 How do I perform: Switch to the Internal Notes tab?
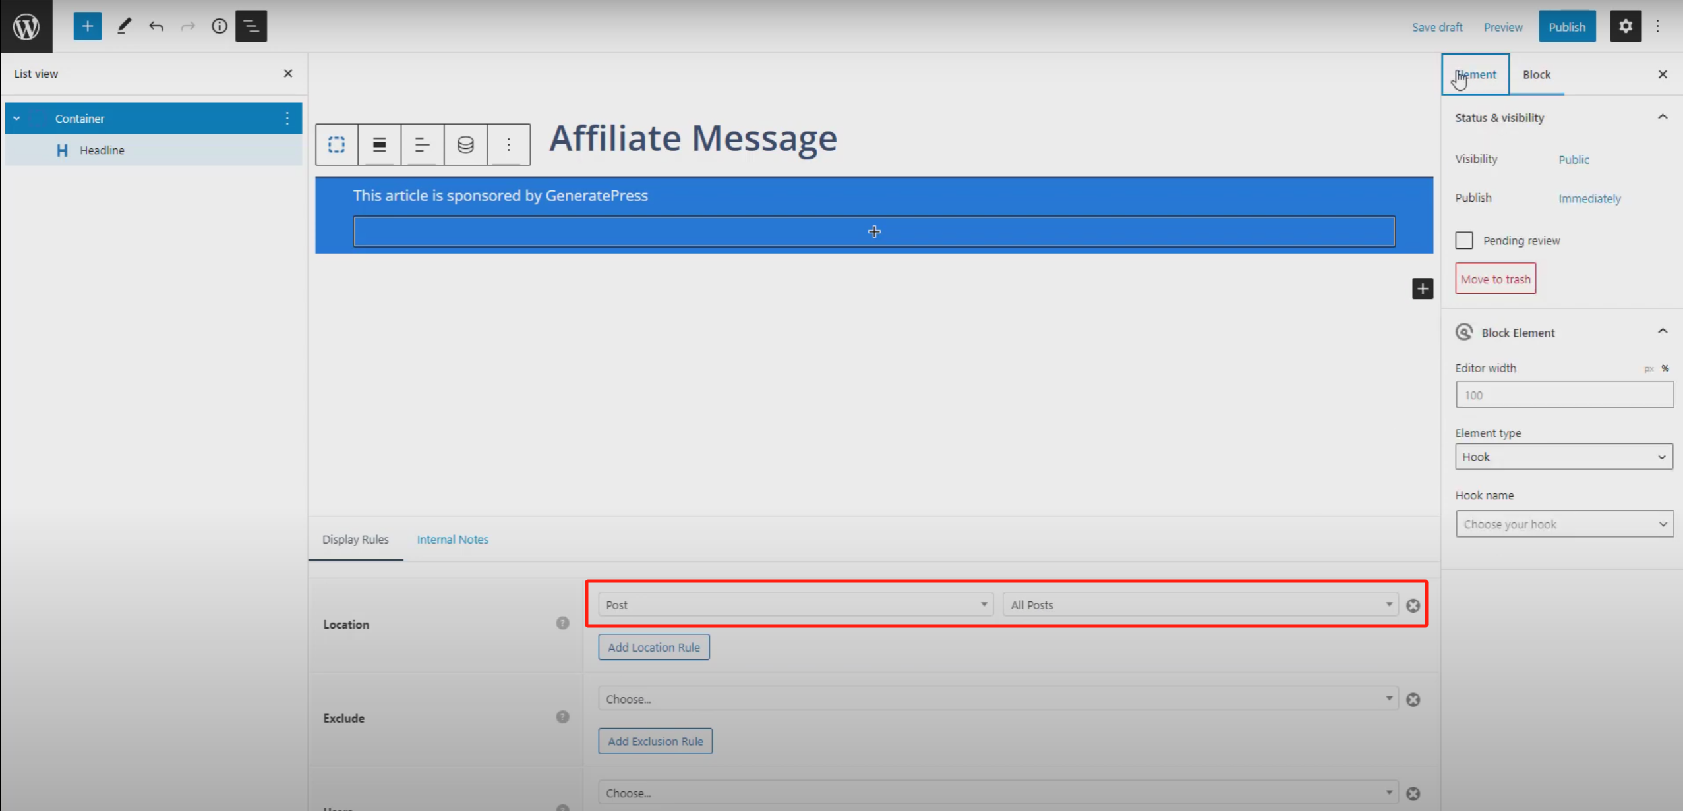452,539
